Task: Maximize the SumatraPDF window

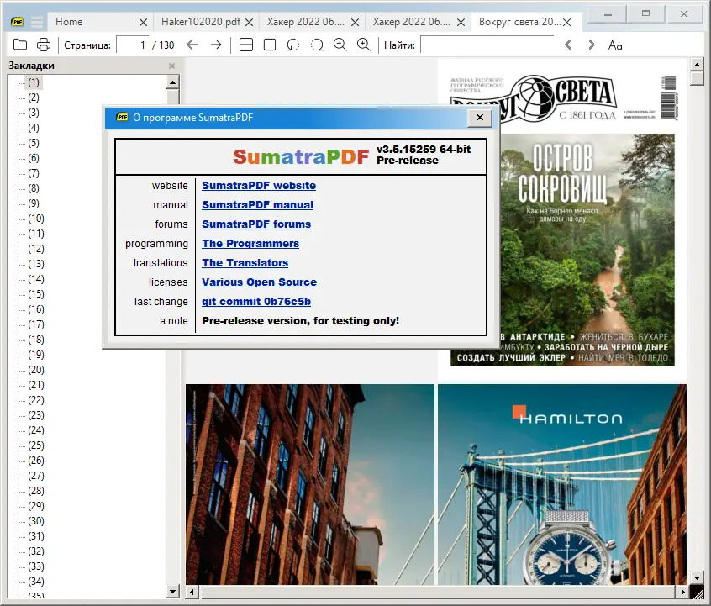Action: click(x=645, y=14)
